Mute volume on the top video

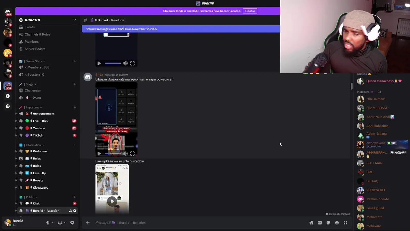coord(126,64)
